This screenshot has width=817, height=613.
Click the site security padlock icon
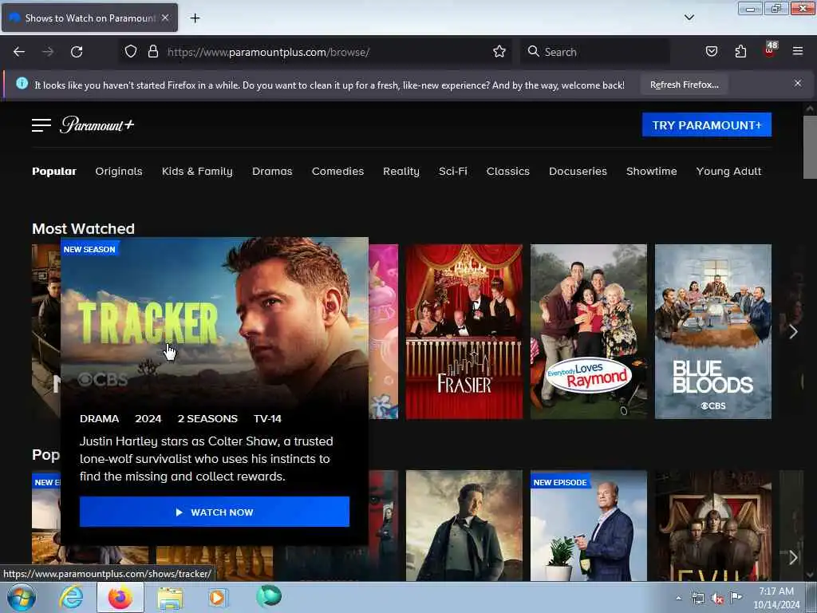click(152, 52)
